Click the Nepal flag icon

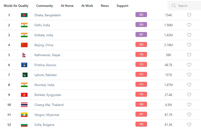(24, 55)
